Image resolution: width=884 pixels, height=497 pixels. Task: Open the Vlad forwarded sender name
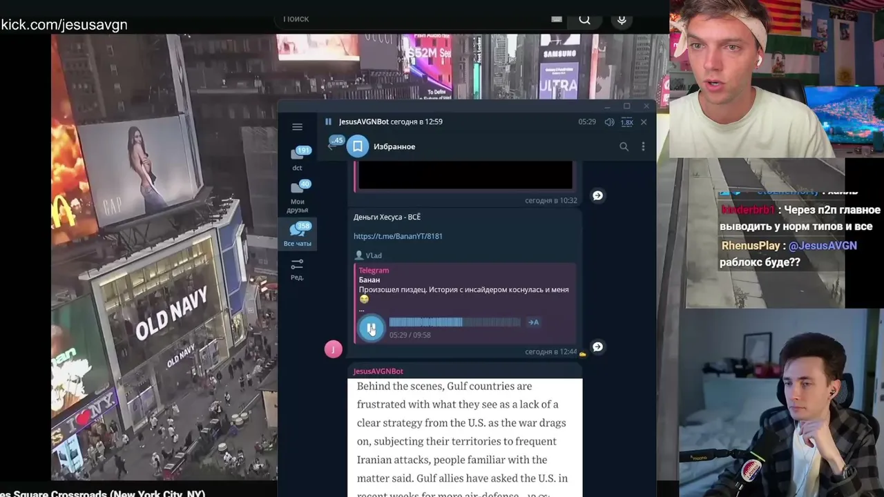[x=374, y=255]
